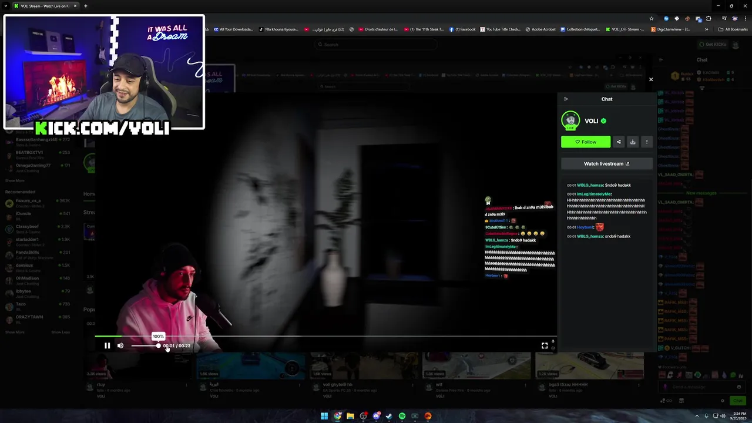Open the Chrome three-dot menu
This screenshot has width=752, height=423.
[746, 18]
